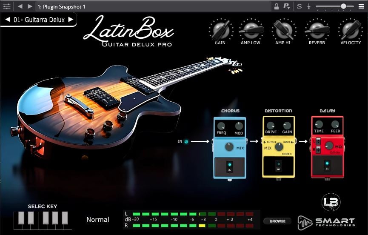
Task: Click the DISTORTION pedal title
Action: (278, 111)
